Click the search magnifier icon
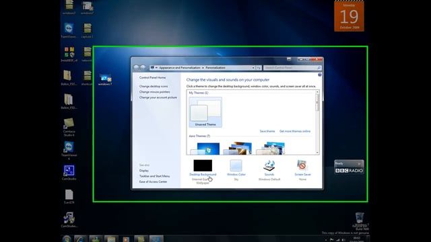The image size is (431, 242). (319, 67)
